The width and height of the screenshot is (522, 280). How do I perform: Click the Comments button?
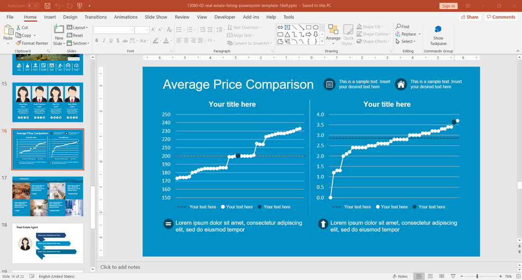pyautogui.click(x=501, y=17)
